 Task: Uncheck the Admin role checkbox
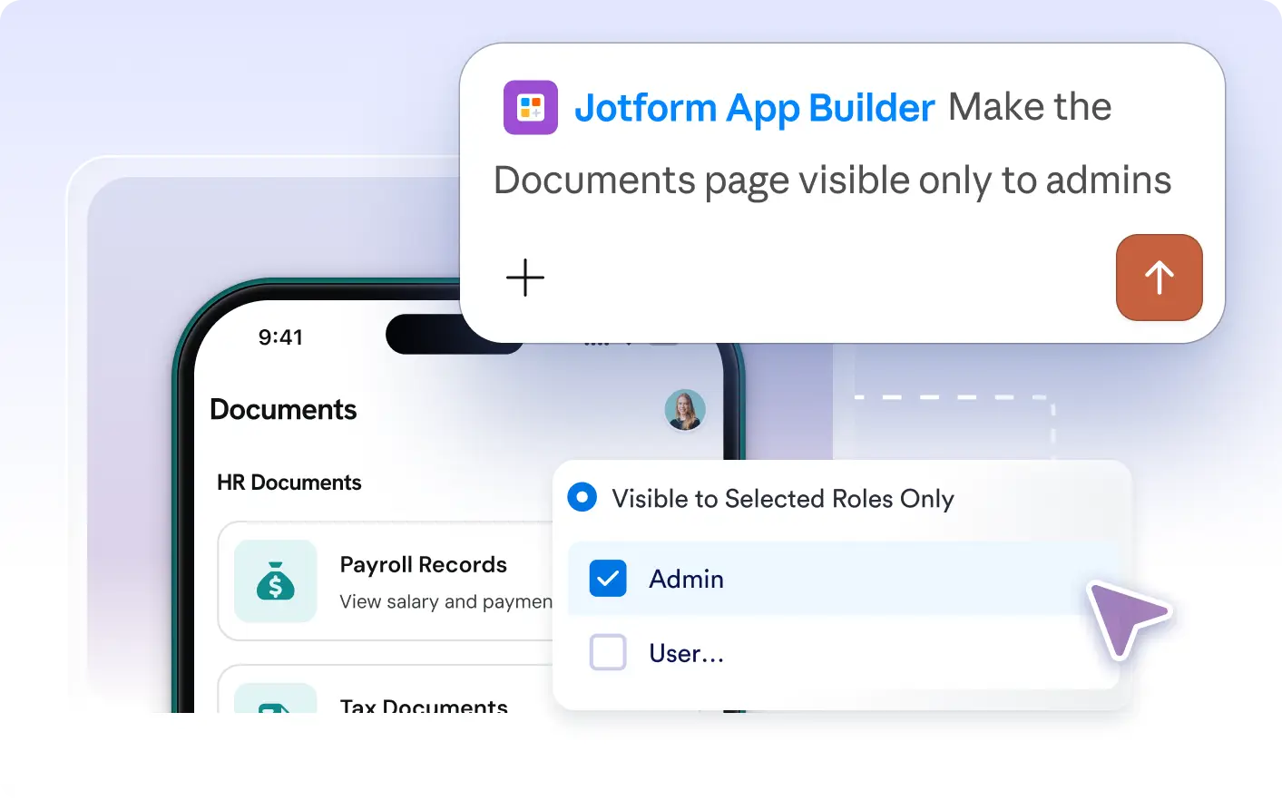pos(608,578)
